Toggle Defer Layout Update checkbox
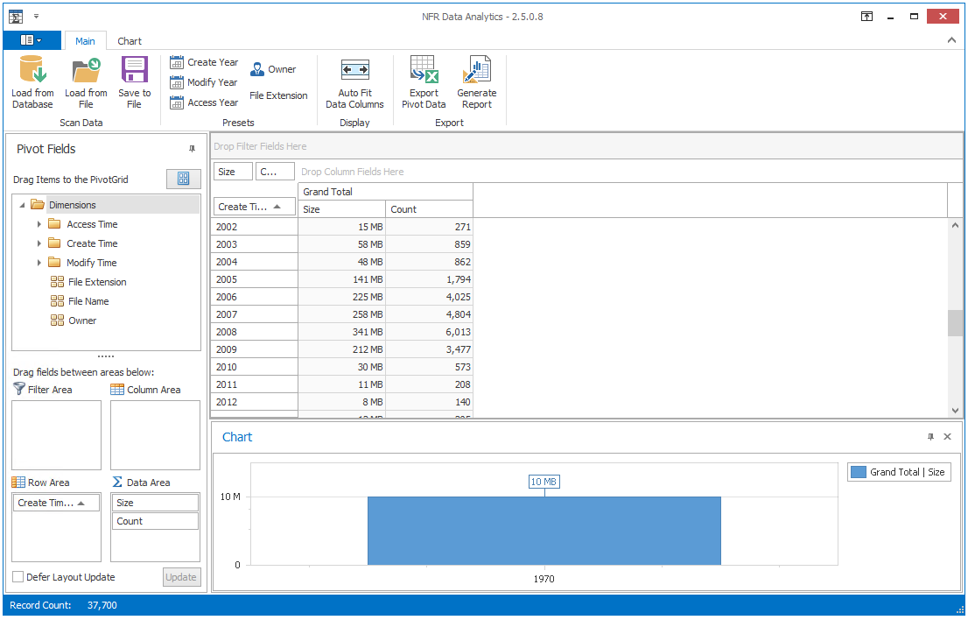968x620 pixels. 18,577
